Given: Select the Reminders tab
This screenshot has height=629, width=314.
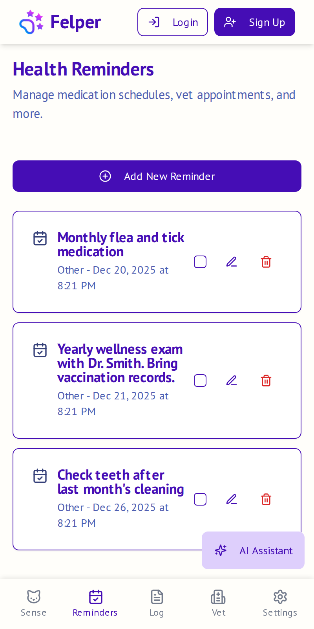Looking at the screenshot, I should (95, 603).
